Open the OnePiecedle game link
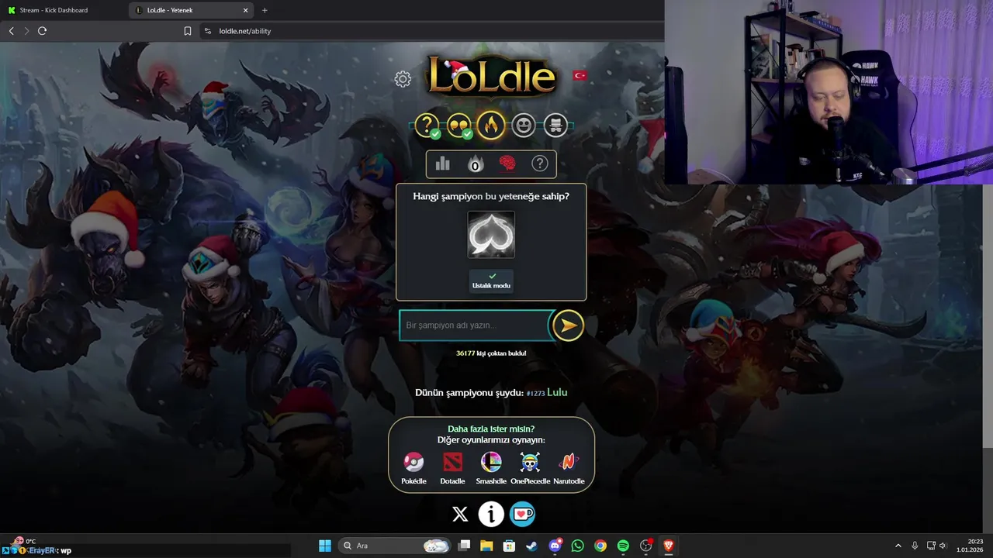The height and width of the screenshot is (558, 993). 530,468
